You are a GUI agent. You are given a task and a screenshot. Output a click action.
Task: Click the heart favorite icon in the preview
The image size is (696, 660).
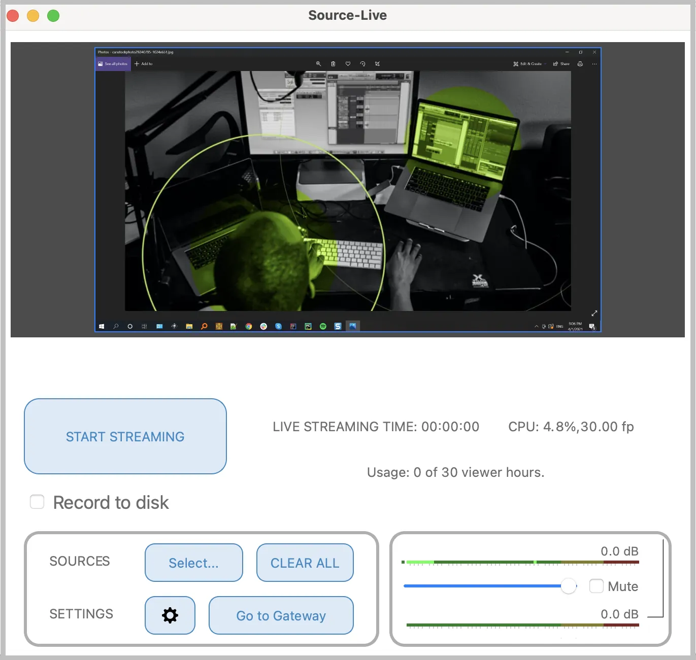pos(348,64)
